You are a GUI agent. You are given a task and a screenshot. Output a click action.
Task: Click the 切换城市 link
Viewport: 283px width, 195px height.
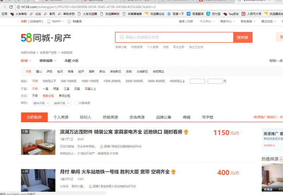36,22
